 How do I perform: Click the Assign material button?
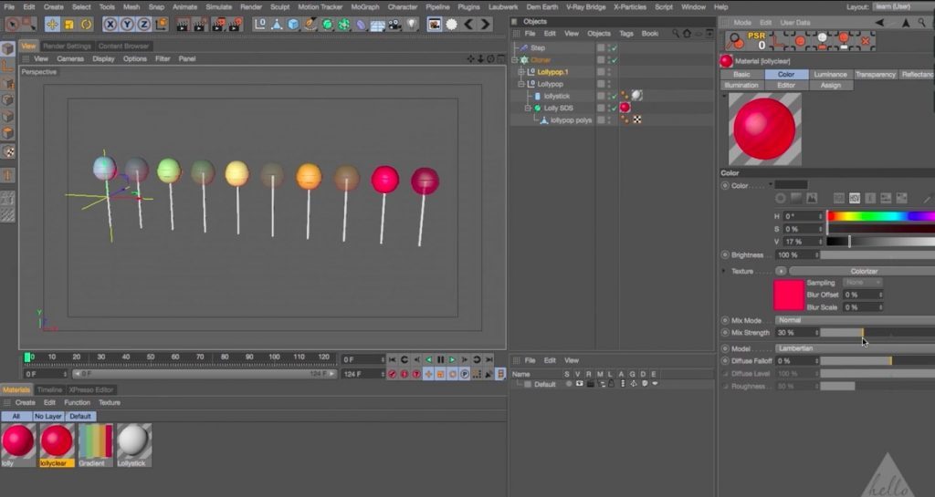[830, 85]
